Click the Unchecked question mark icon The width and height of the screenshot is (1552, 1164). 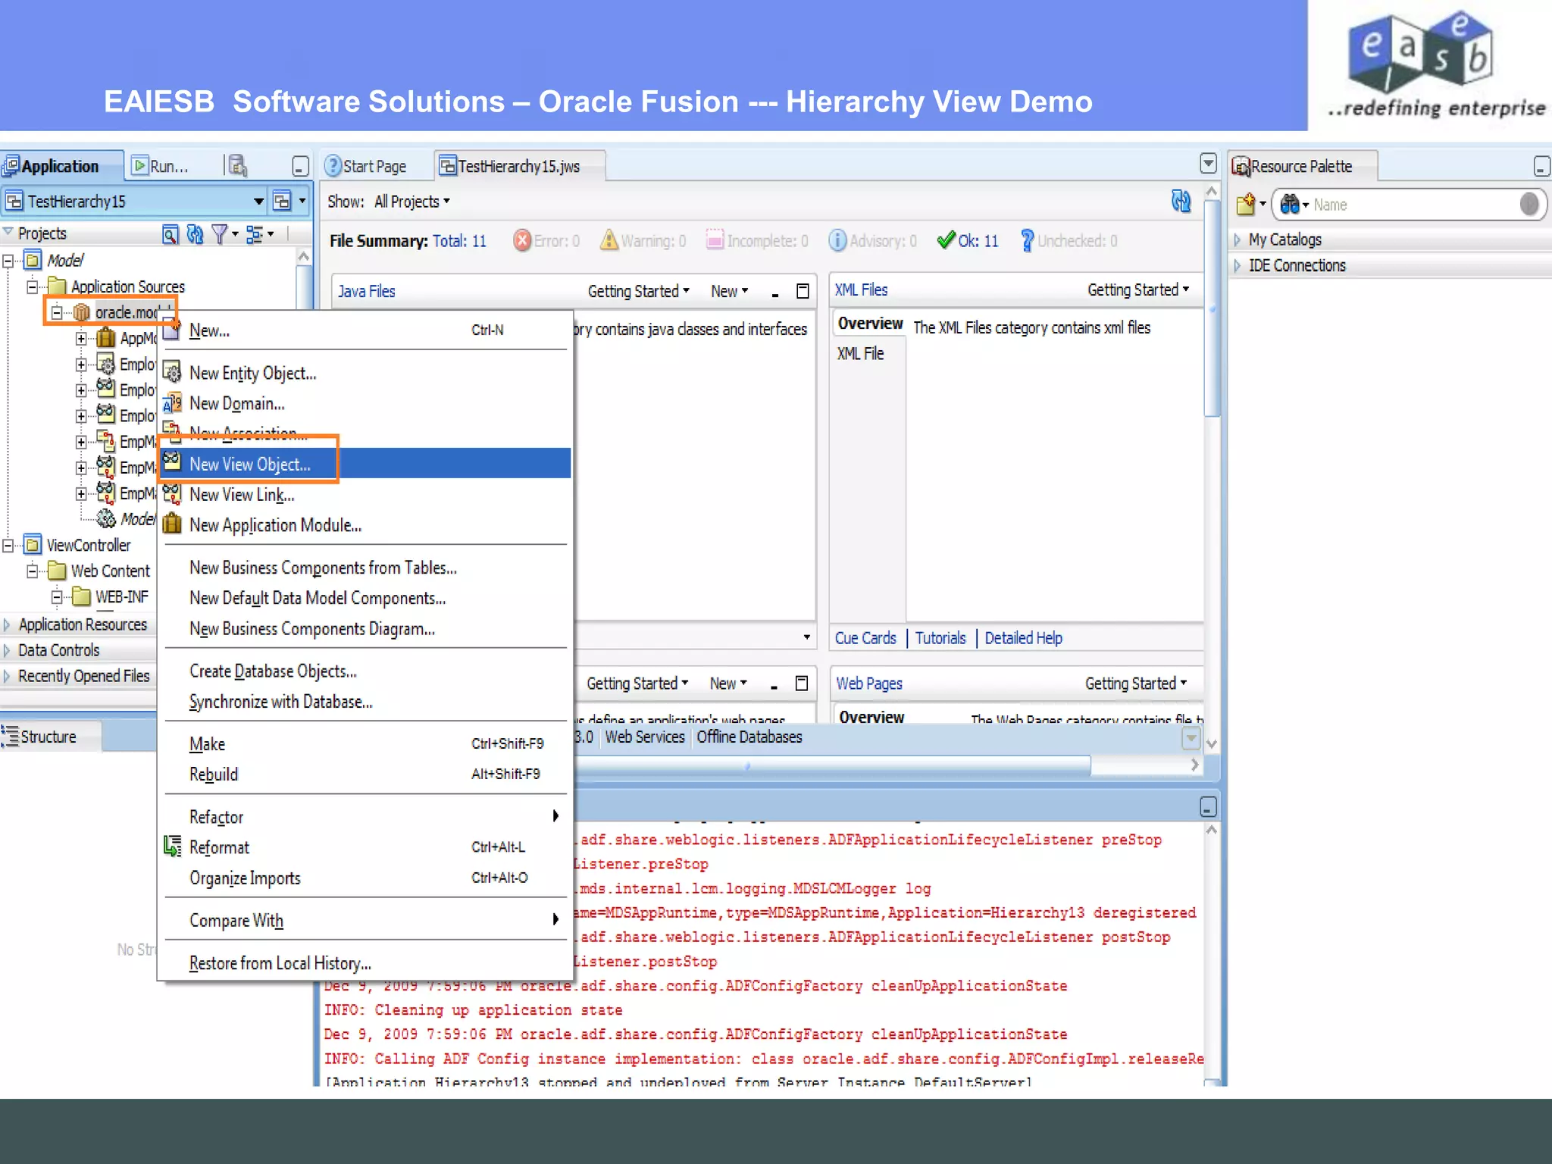pyautogui.click(x=1027, y=240)
